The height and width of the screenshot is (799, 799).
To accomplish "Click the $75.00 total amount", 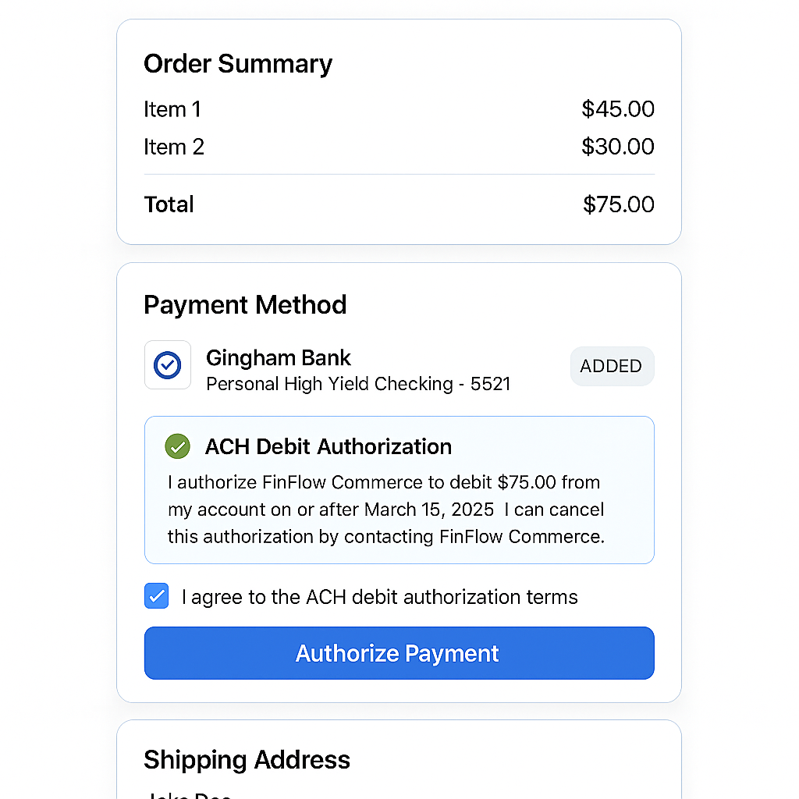I will [x=619, y=204].
